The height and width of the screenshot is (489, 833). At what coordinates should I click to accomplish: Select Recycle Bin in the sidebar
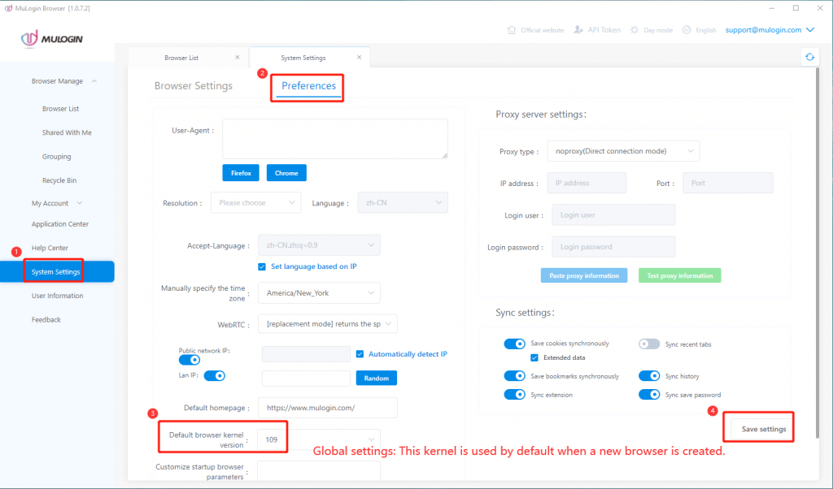[x=59, y=180]
